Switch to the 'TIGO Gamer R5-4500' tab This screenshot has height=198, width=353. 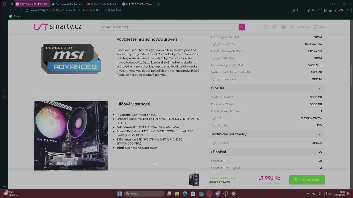click(32, 4)
